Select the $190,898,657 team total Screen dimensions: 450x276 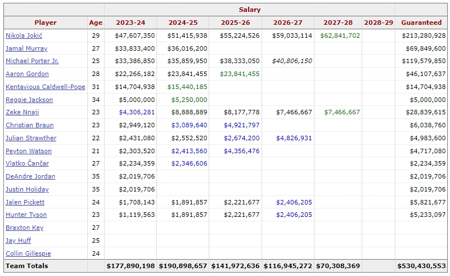point(183,266)
